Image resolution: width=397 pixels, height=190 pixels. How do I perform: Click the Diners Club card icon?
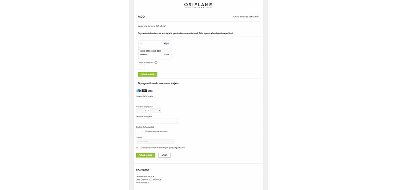pos(139,91)
